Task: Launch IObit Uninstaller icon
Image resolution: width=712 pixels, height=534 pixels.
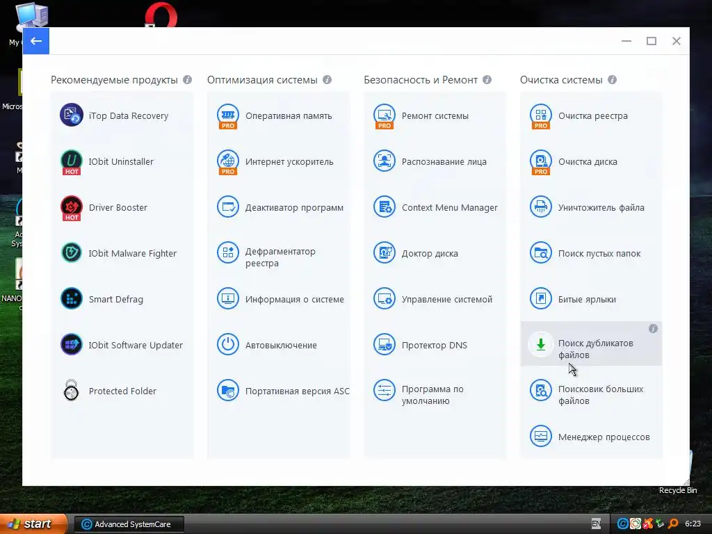Action: click(72, 161)
